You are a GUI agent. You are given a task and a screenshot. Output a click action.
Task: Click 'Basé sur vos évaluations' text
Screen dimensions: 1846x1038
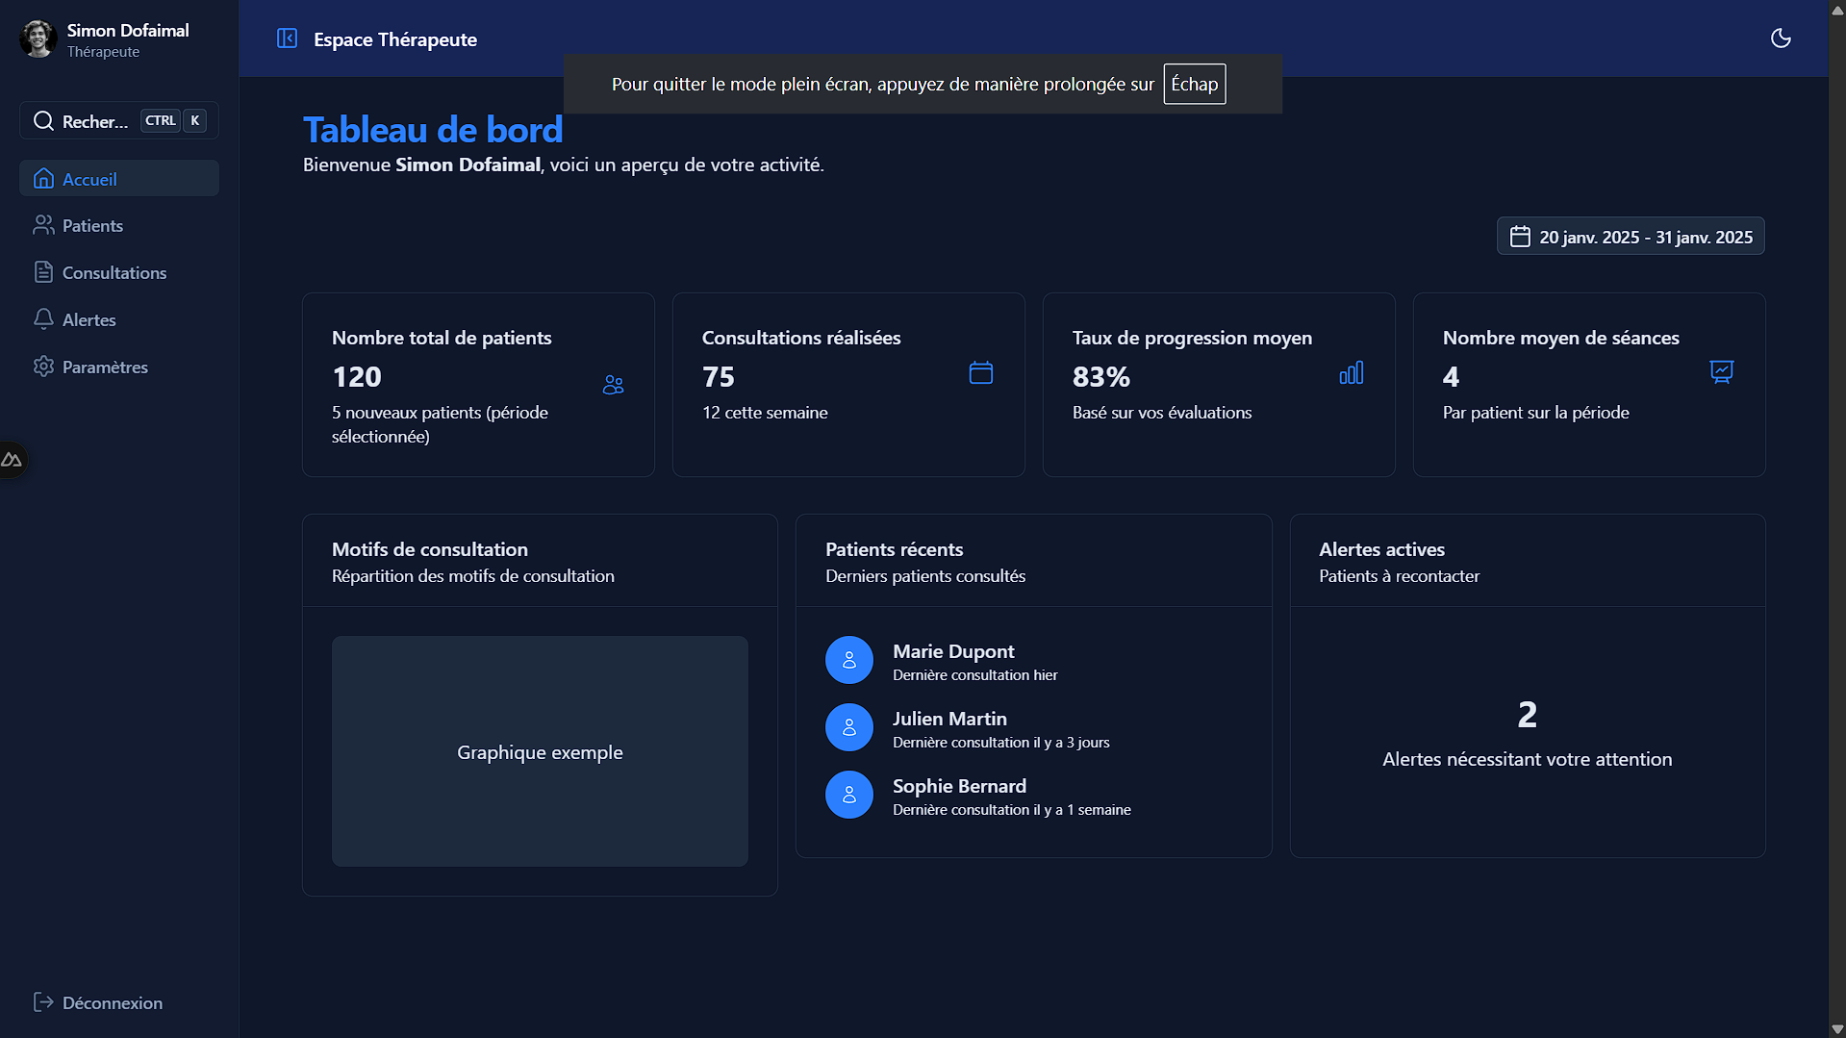pos(1162,413)
